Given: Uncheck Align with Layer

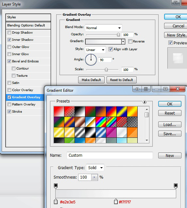Looking at the screenshot, I should tap(110, 49).
